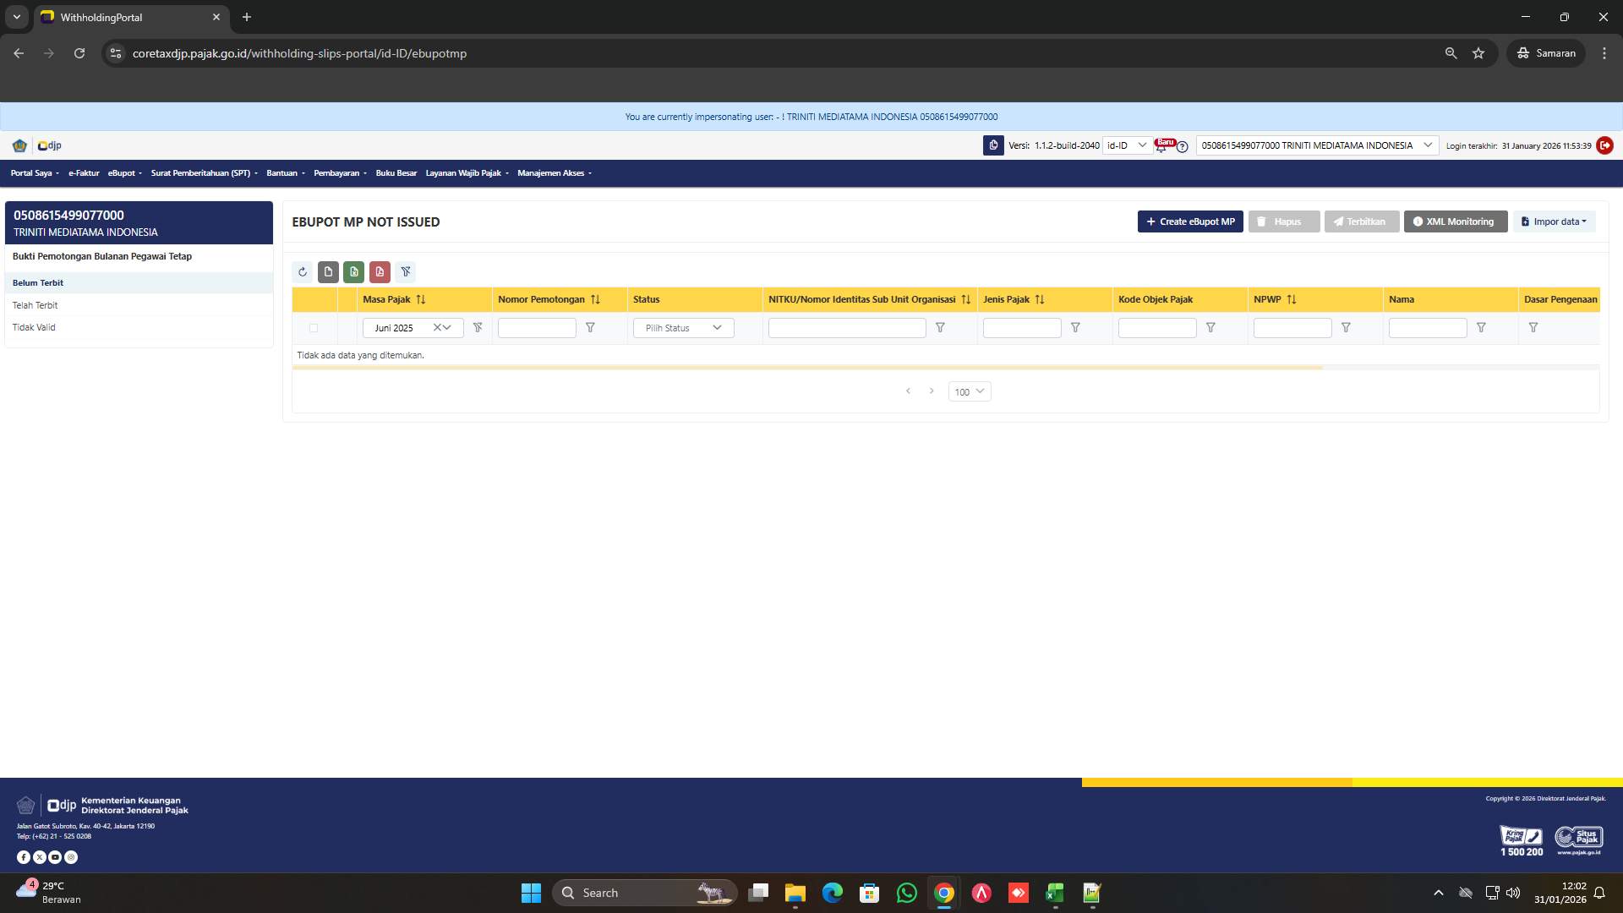Open the Pembayaran menu
The height and width of the screenshot is (913, 1623).
point(338,173)
